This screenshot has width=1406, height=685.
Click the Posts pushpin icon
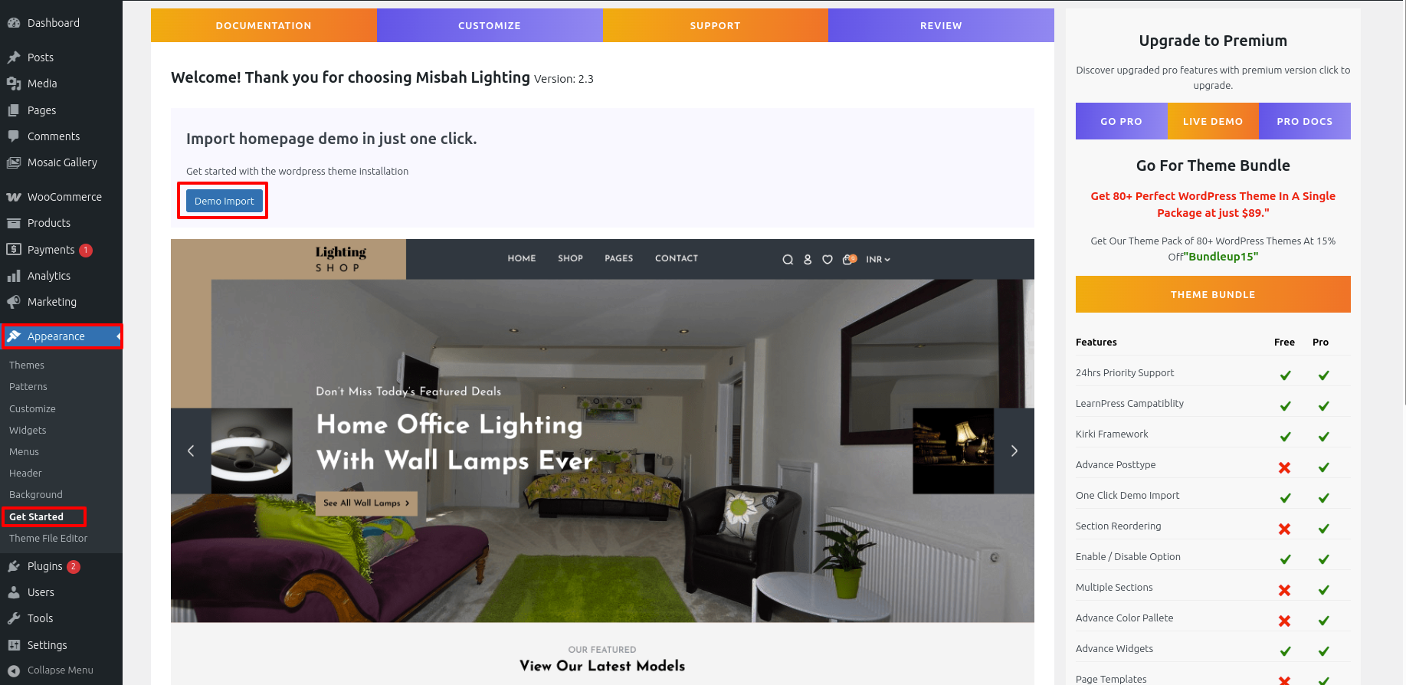14,57
